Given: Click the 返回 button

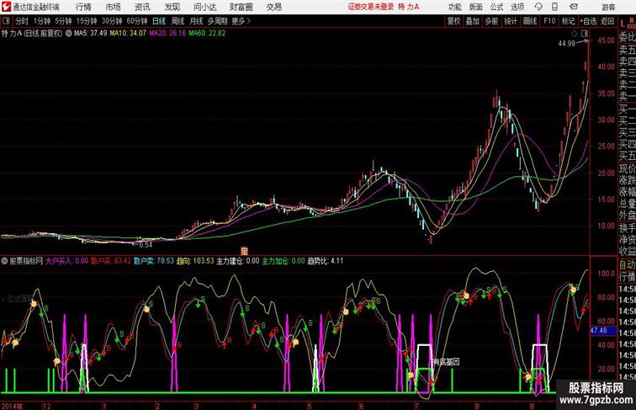Looking at the screenshot, I should [x=607, y=21].
